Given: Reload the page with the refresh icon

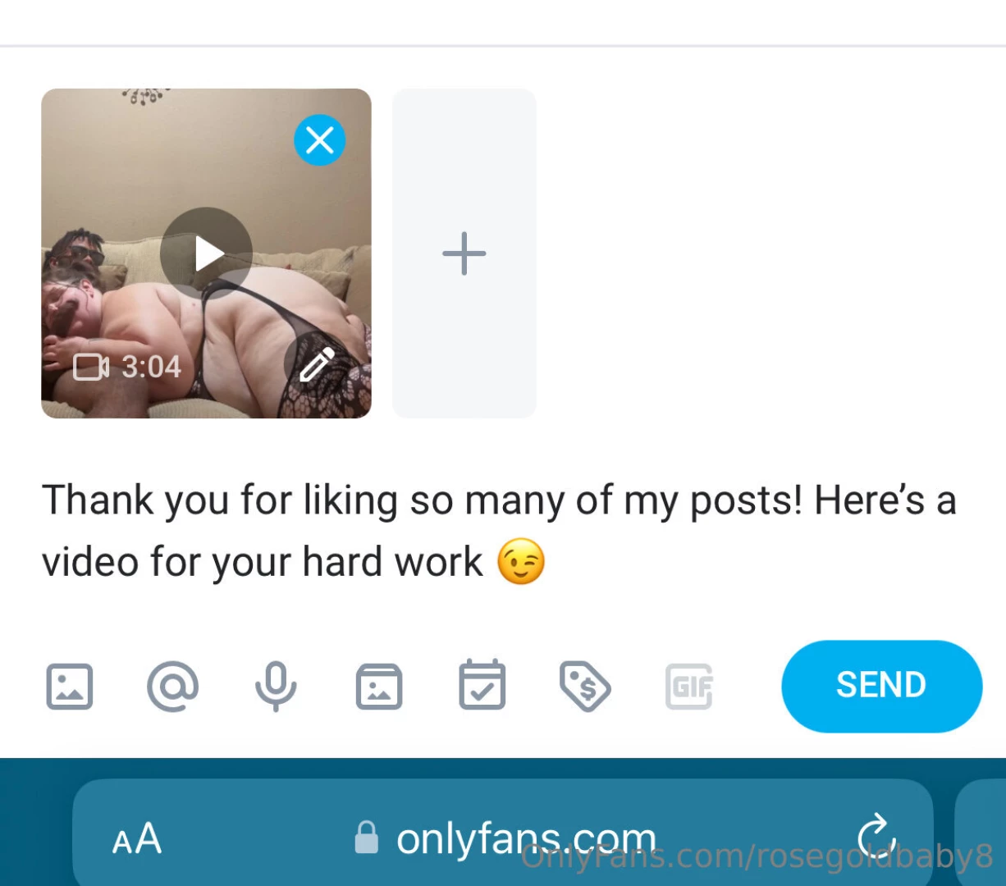Looking at the screenshot, I should (x=876, y=838).
